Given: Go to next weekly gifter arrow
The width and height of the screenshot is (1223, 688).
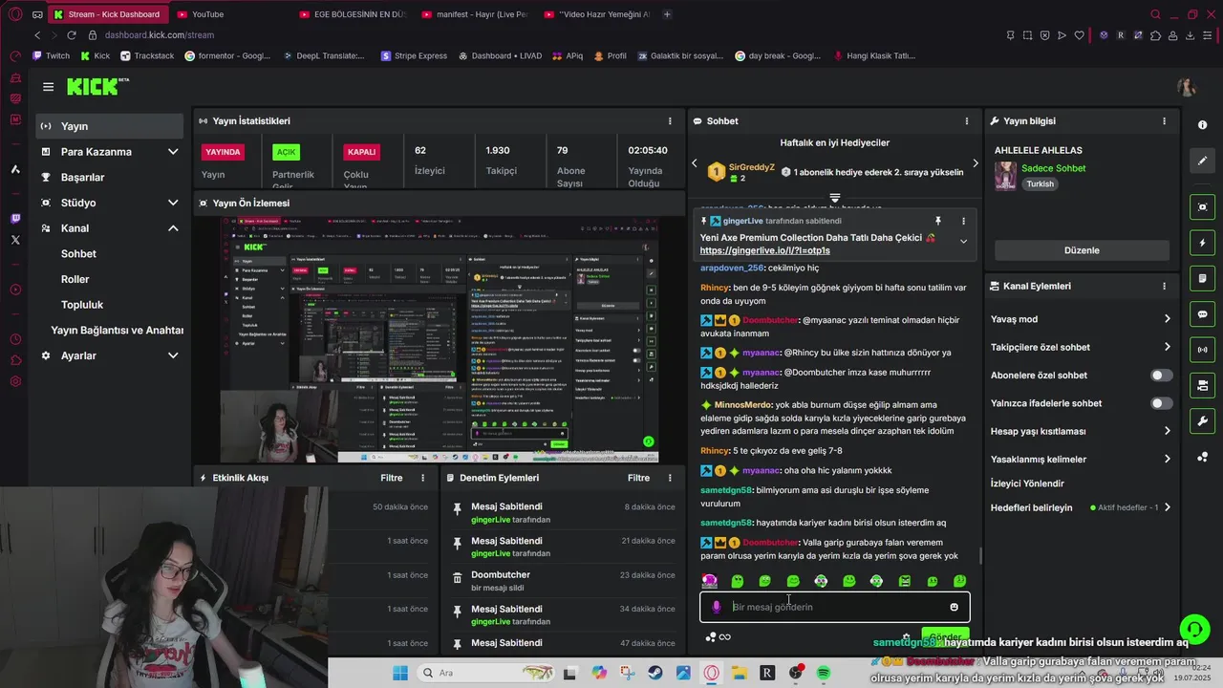Looking at the screenshot, I should [x=975, y=163].
